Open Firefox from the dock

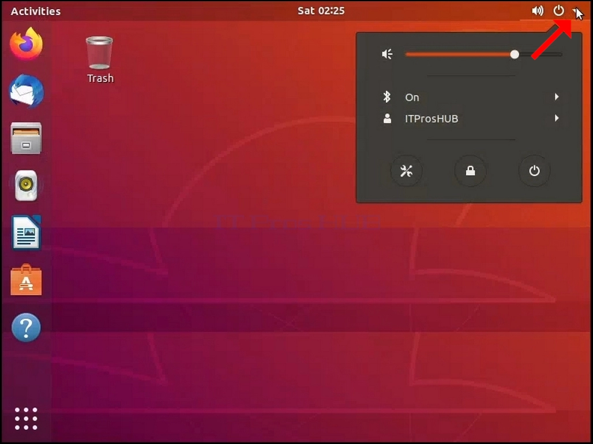coord(26,44)
